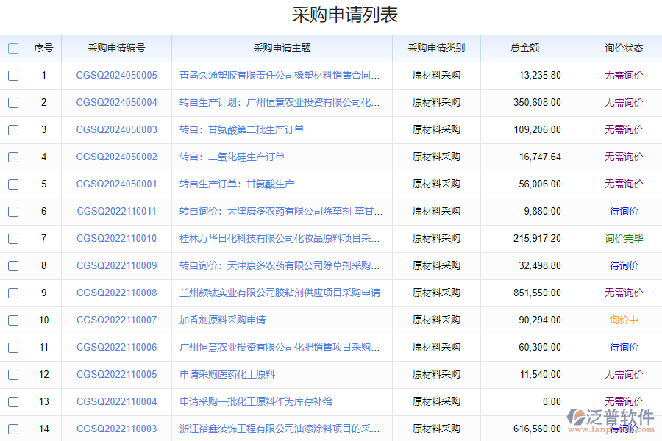The width and height of the screenshot is (662, 441).
Task: Check the checkbox for row 14
Action: pos(13,429)
